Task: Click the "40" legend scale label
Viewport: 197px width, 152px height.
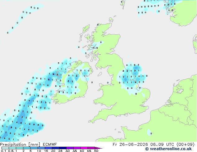Action: click(x=82, y=151)
